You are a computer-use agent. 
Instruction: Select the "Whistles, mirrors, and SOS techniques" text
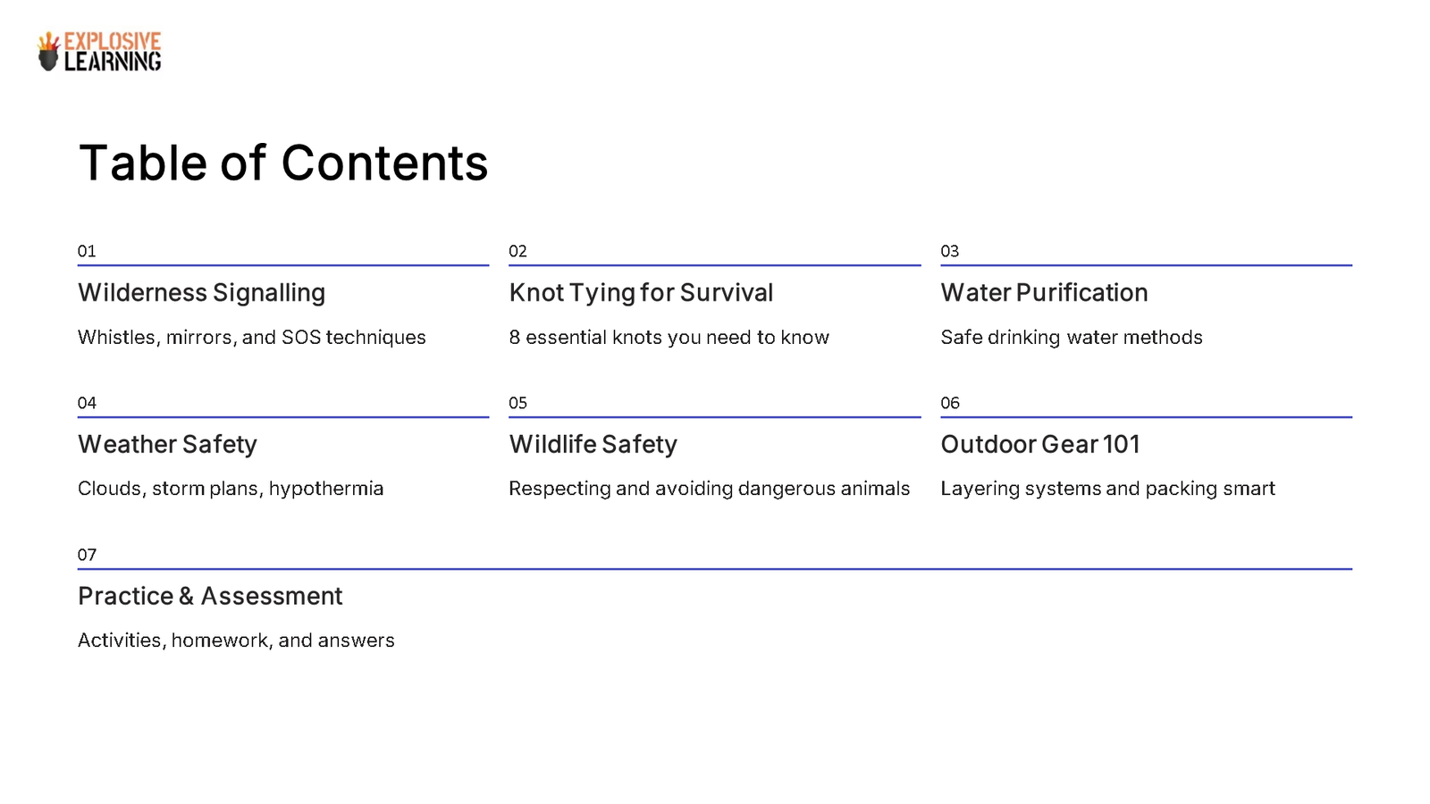[252, 338]
